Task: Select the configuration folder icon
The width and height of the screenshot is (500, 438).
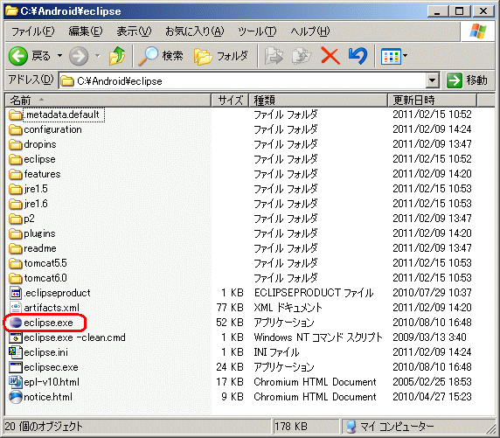Action: 16,130
